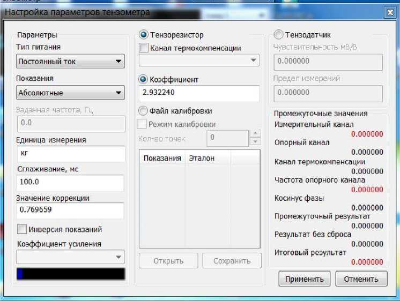
Task: Open the Коэффициент усиления dropdown
Action: 70,257
